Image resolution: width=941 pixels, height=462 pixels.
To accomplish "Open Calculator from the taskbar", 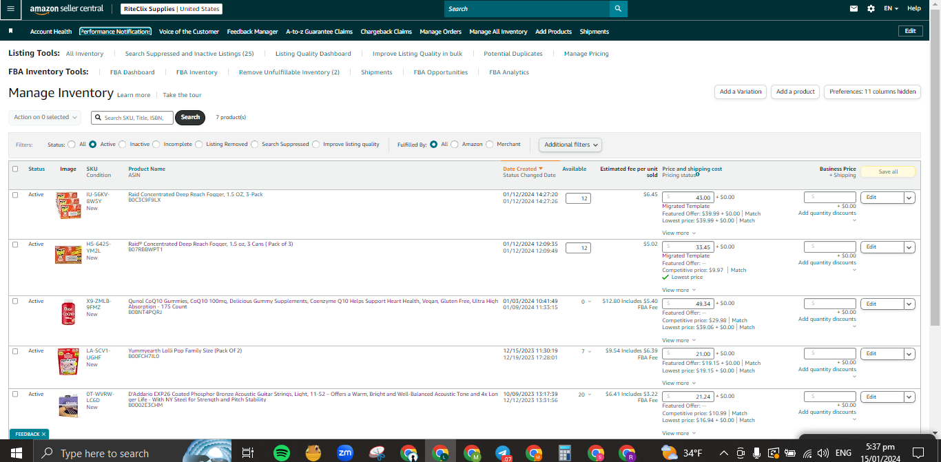I will tap(565, 453).
